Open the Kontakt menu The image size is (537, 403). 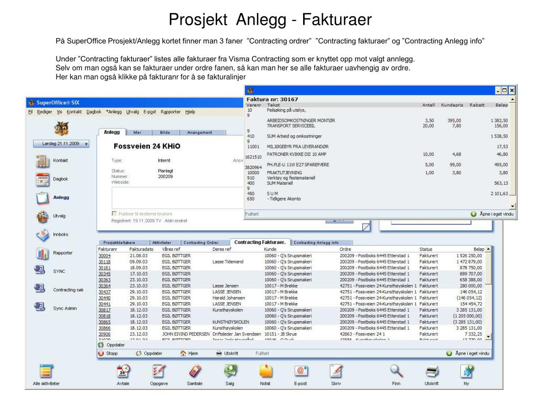74,112
